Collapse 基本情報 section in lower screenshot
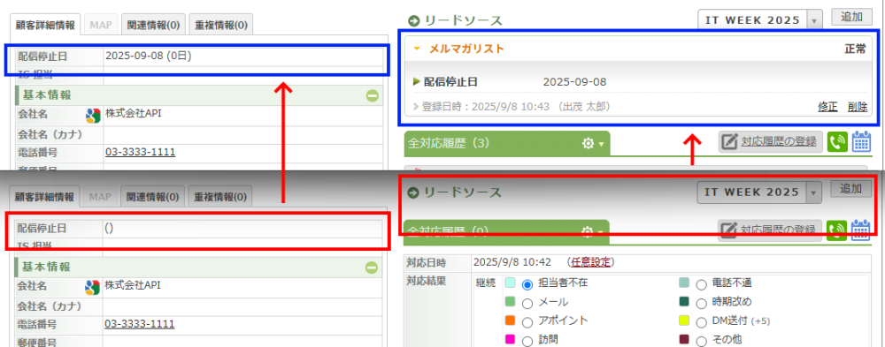885x347 pixels. (x=372, y=268)
